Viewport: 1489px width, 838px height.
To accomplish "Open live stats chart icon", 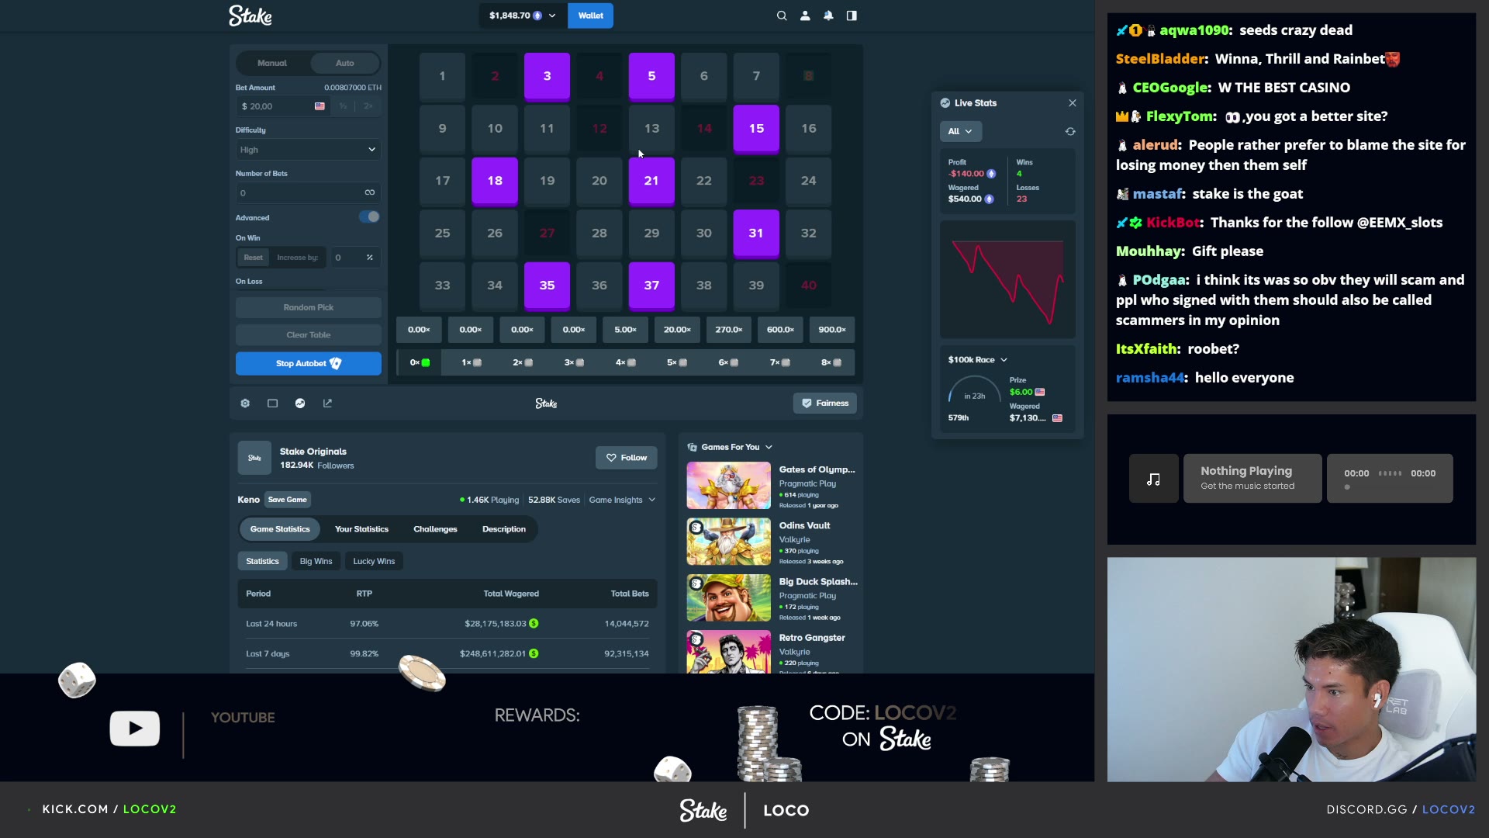I will (x=300, y=403).
